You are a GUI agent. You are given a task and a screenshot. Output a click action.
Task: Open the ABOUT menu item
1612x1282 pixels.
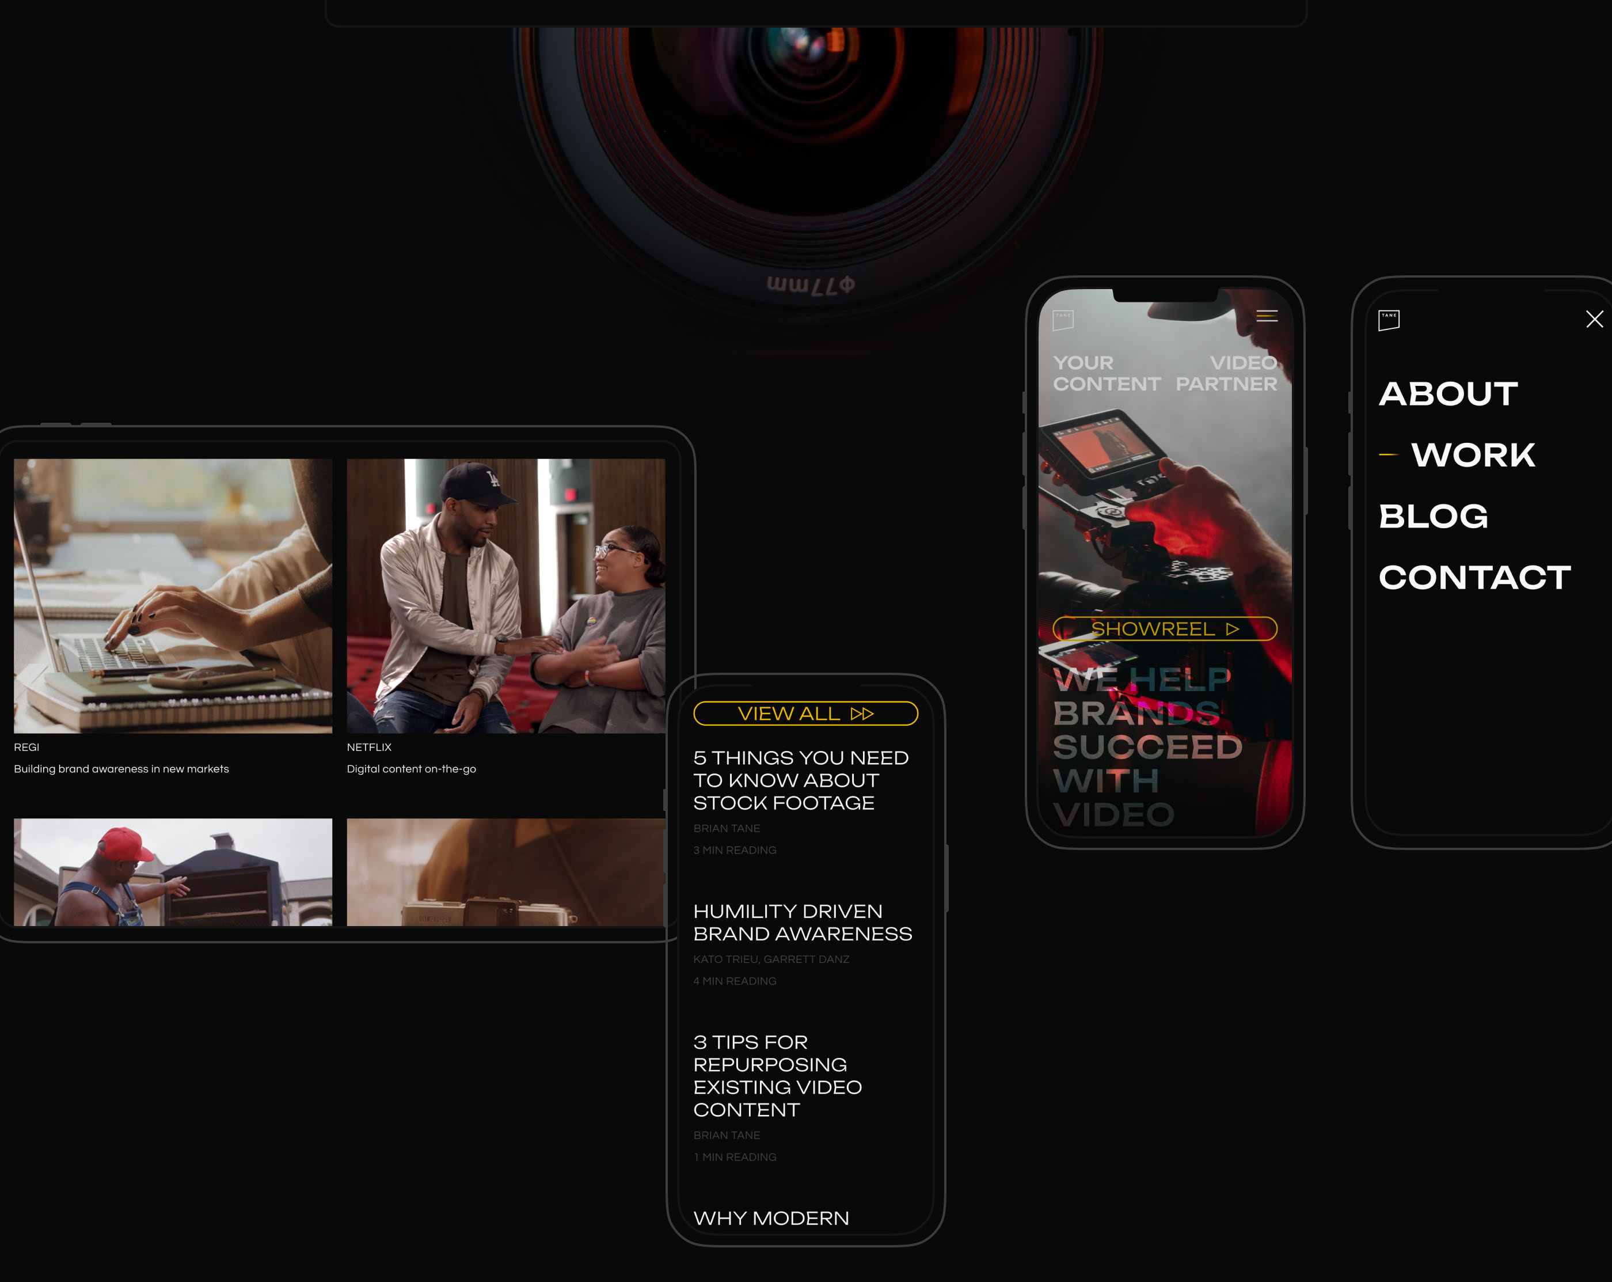pyautogui.click(x=1448, y=394)
